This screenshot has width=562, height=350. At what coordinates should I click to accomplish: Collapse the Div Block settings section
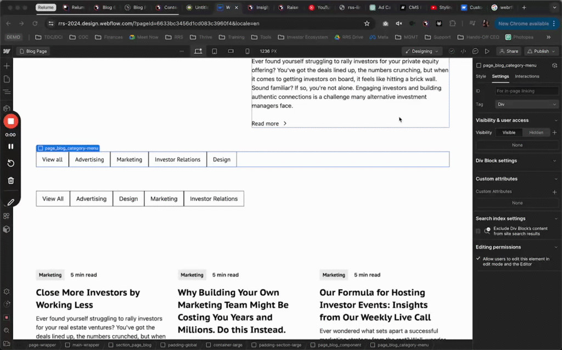(555, 161)
